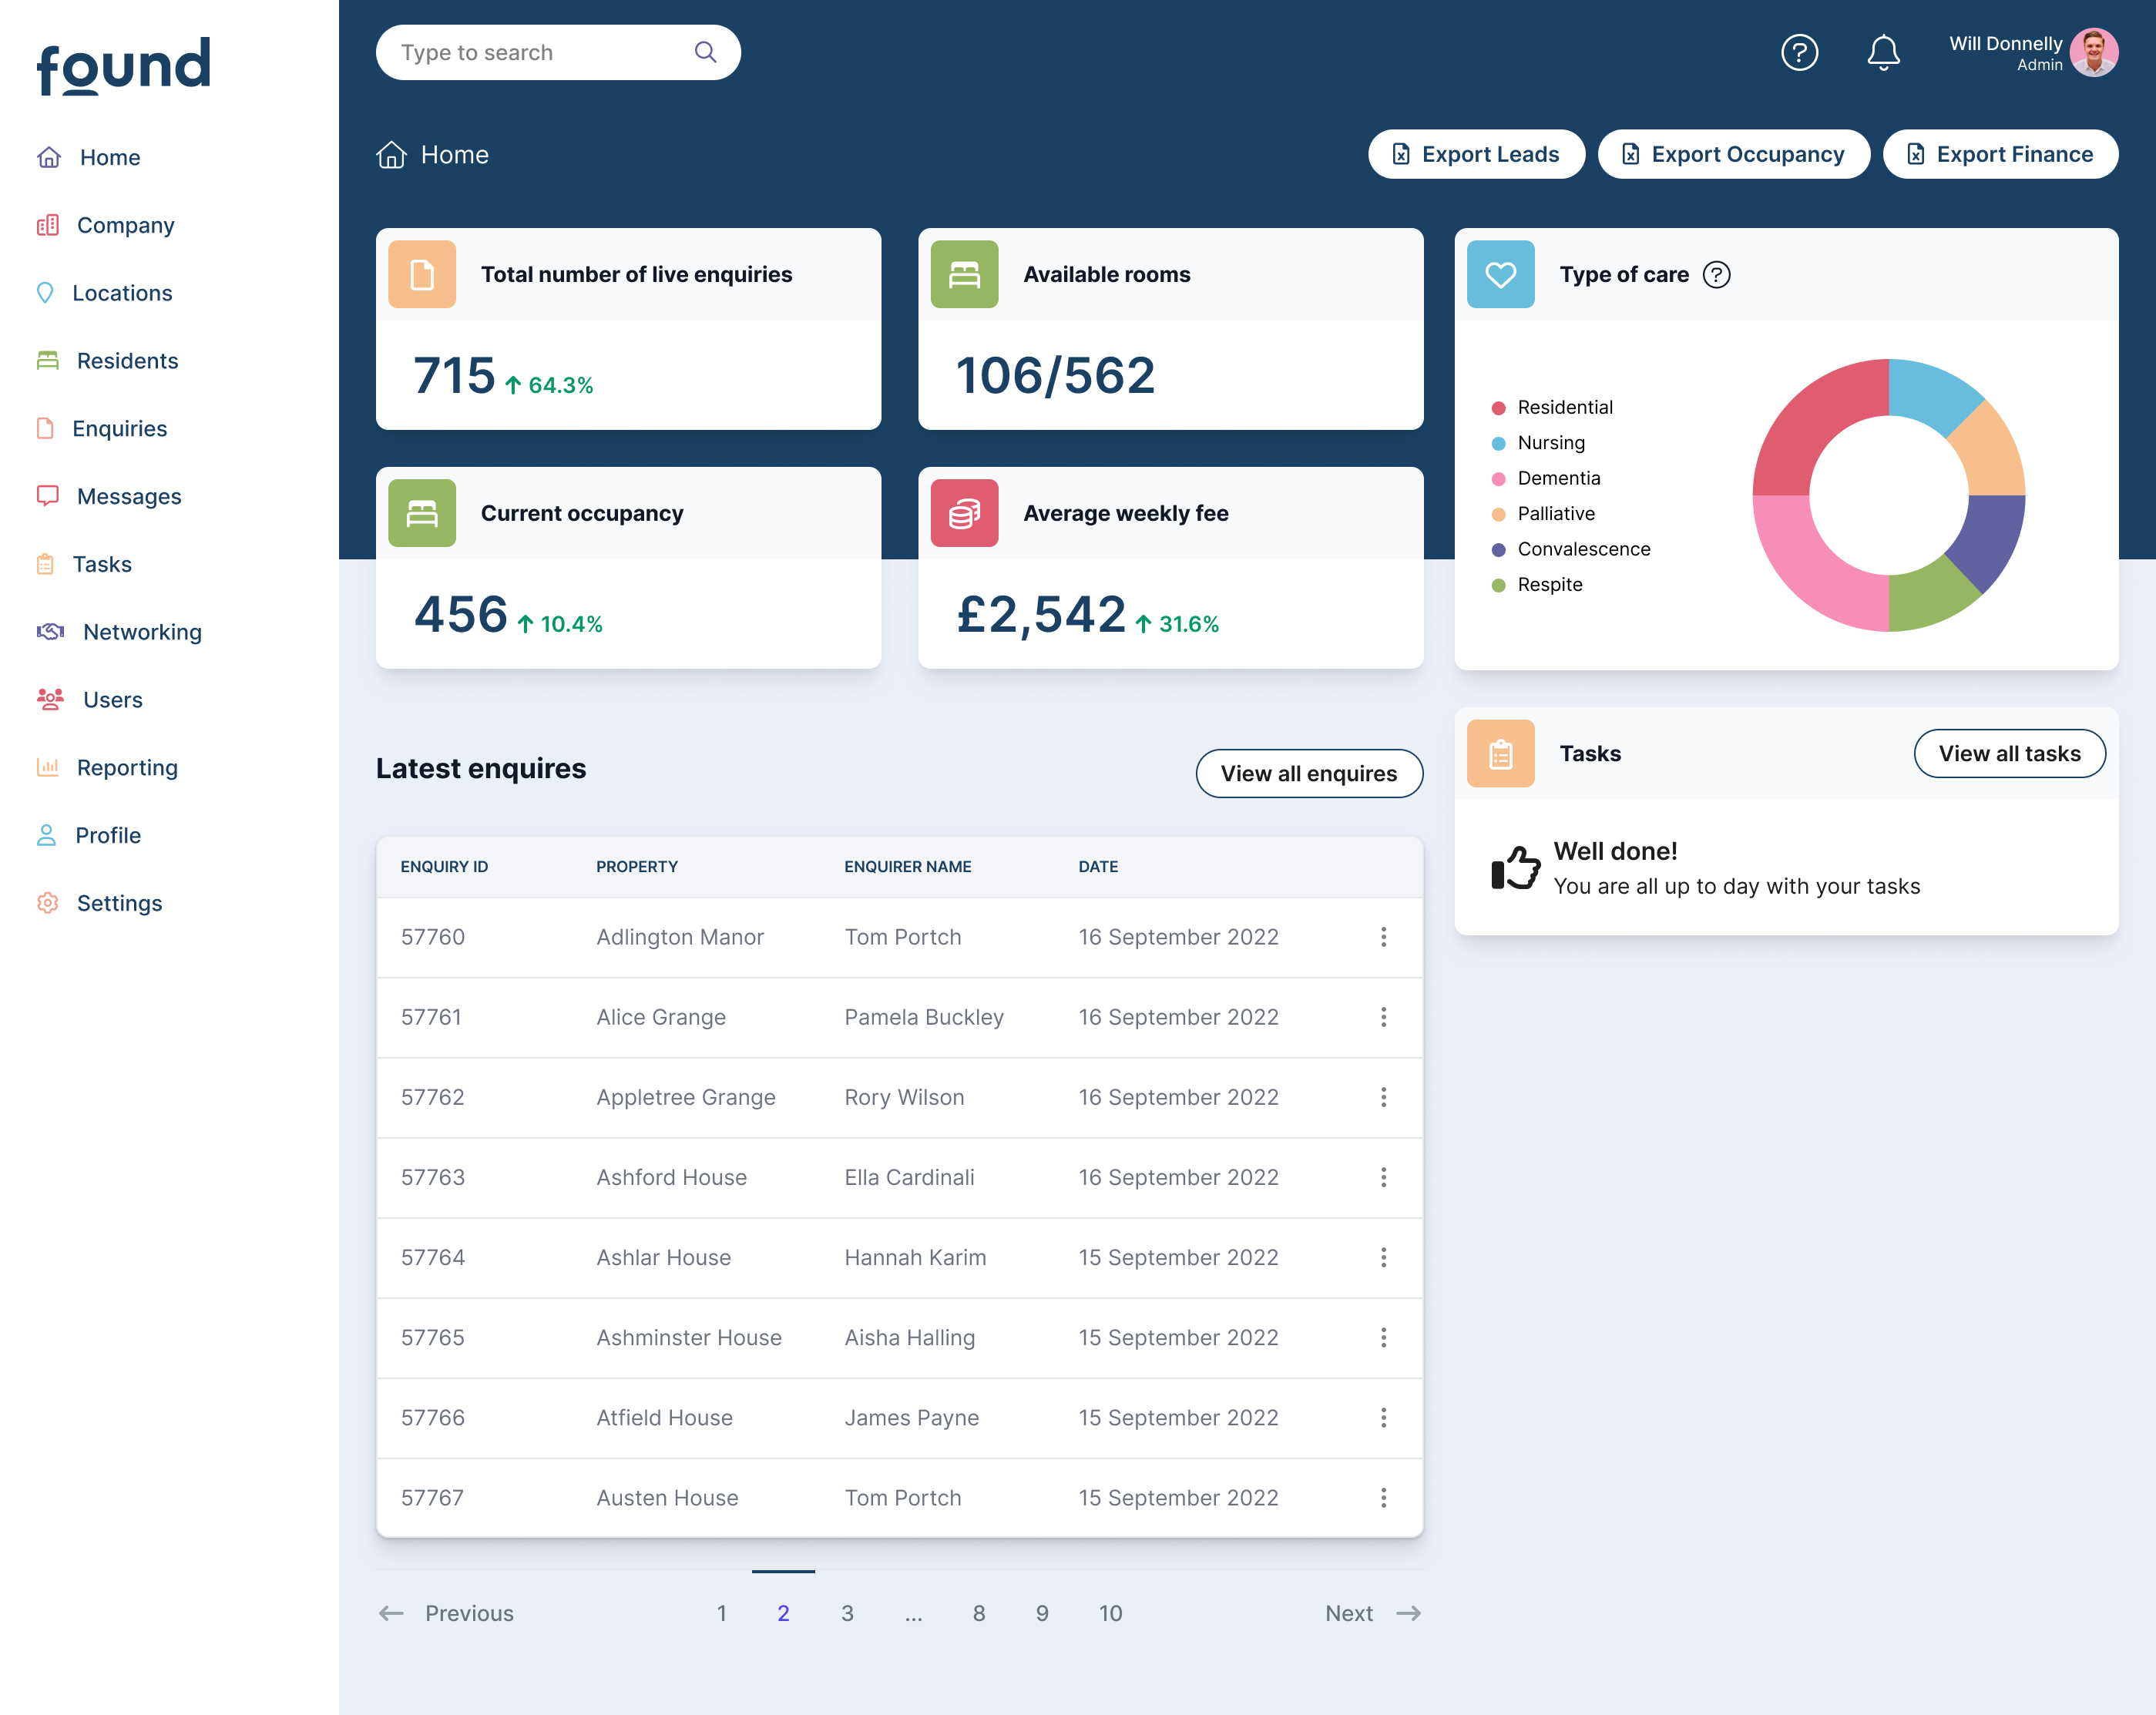Click enquirer name Rory Wilson
The height and width of the screenshot is (1715, 2156).
(904, 1097)
